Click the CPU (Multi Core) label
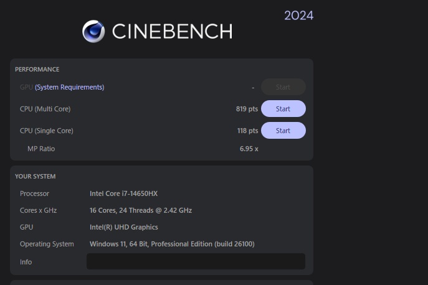This screenshot has width=428, height=285. coord(45,109)
